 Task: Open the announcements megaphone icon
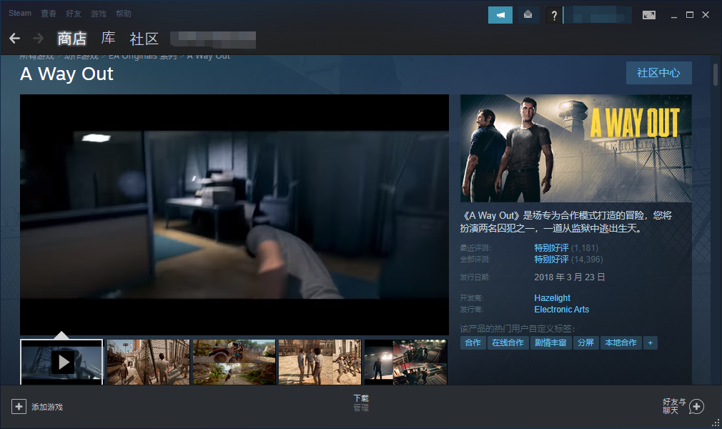coord(500,15)
